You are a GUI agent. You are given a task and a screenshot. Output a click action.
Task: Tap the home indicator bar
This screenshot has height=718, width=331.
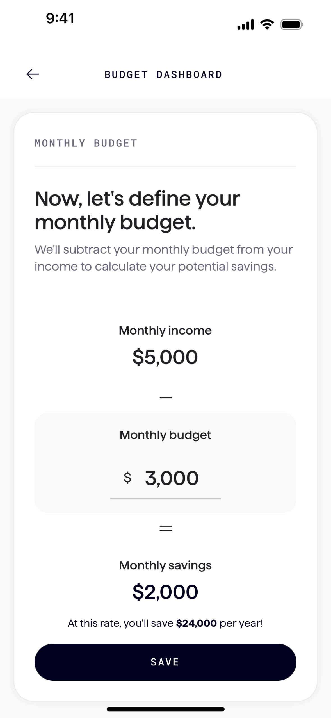[x=166, y=709]
